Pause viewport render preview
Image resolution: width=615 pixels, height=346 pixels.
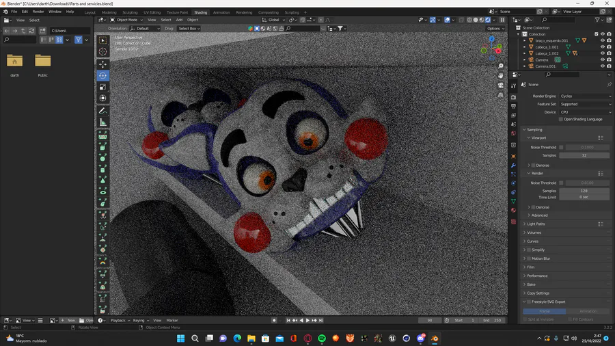coord(502,20)
